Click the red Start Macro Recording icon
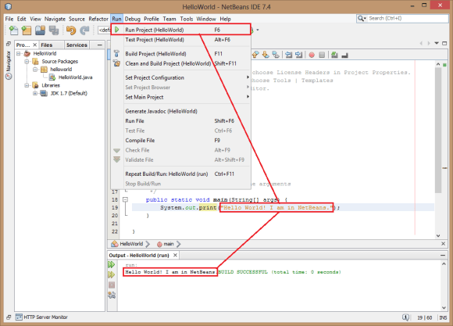This screenshot has width=453, height=326. (x=312, y=55)
